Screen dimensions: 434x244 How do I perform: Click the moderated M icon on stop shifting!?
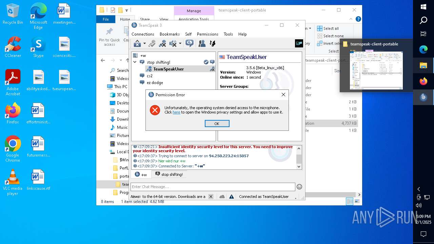pyautogui.click(x=212, y=62)
